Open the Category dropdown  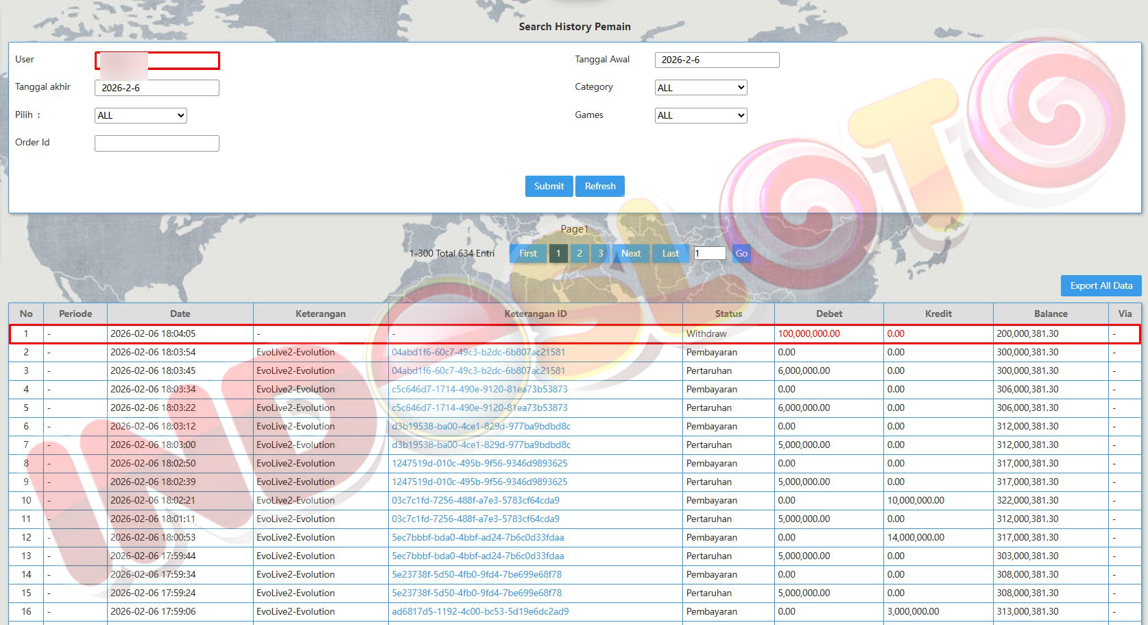pyautogui.click(x=700, y=88)
